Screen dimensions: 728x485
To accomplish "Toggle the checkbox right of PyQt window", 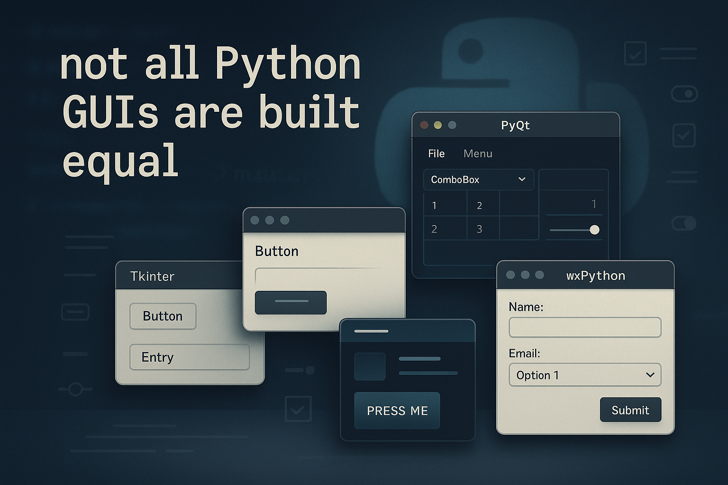I will click(684, 135).
